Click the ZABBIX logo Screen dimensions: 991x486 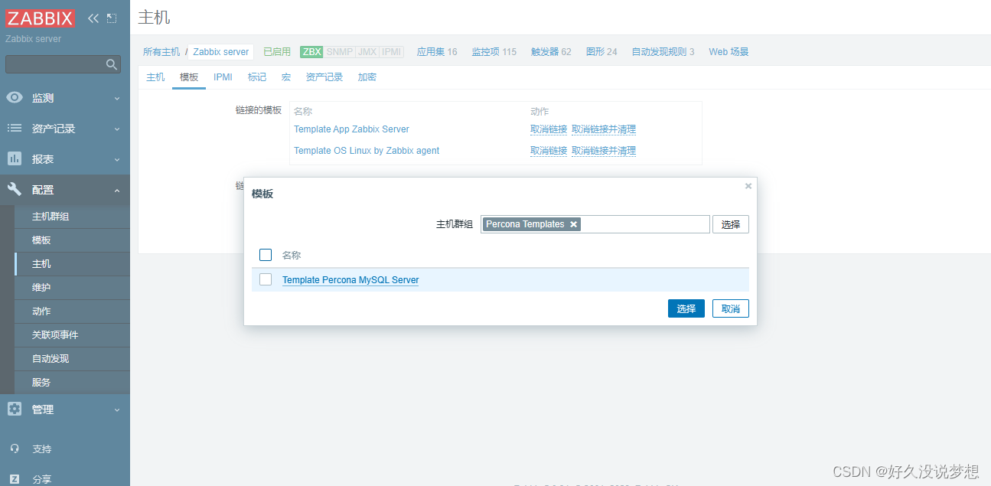point(41,18)
